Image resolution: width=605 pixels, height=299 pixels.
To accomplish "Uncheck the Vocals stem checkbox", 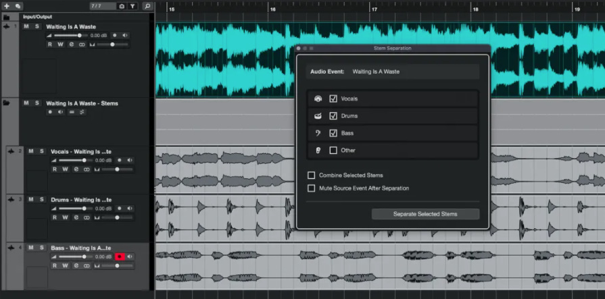I will (x=333, y=99).
